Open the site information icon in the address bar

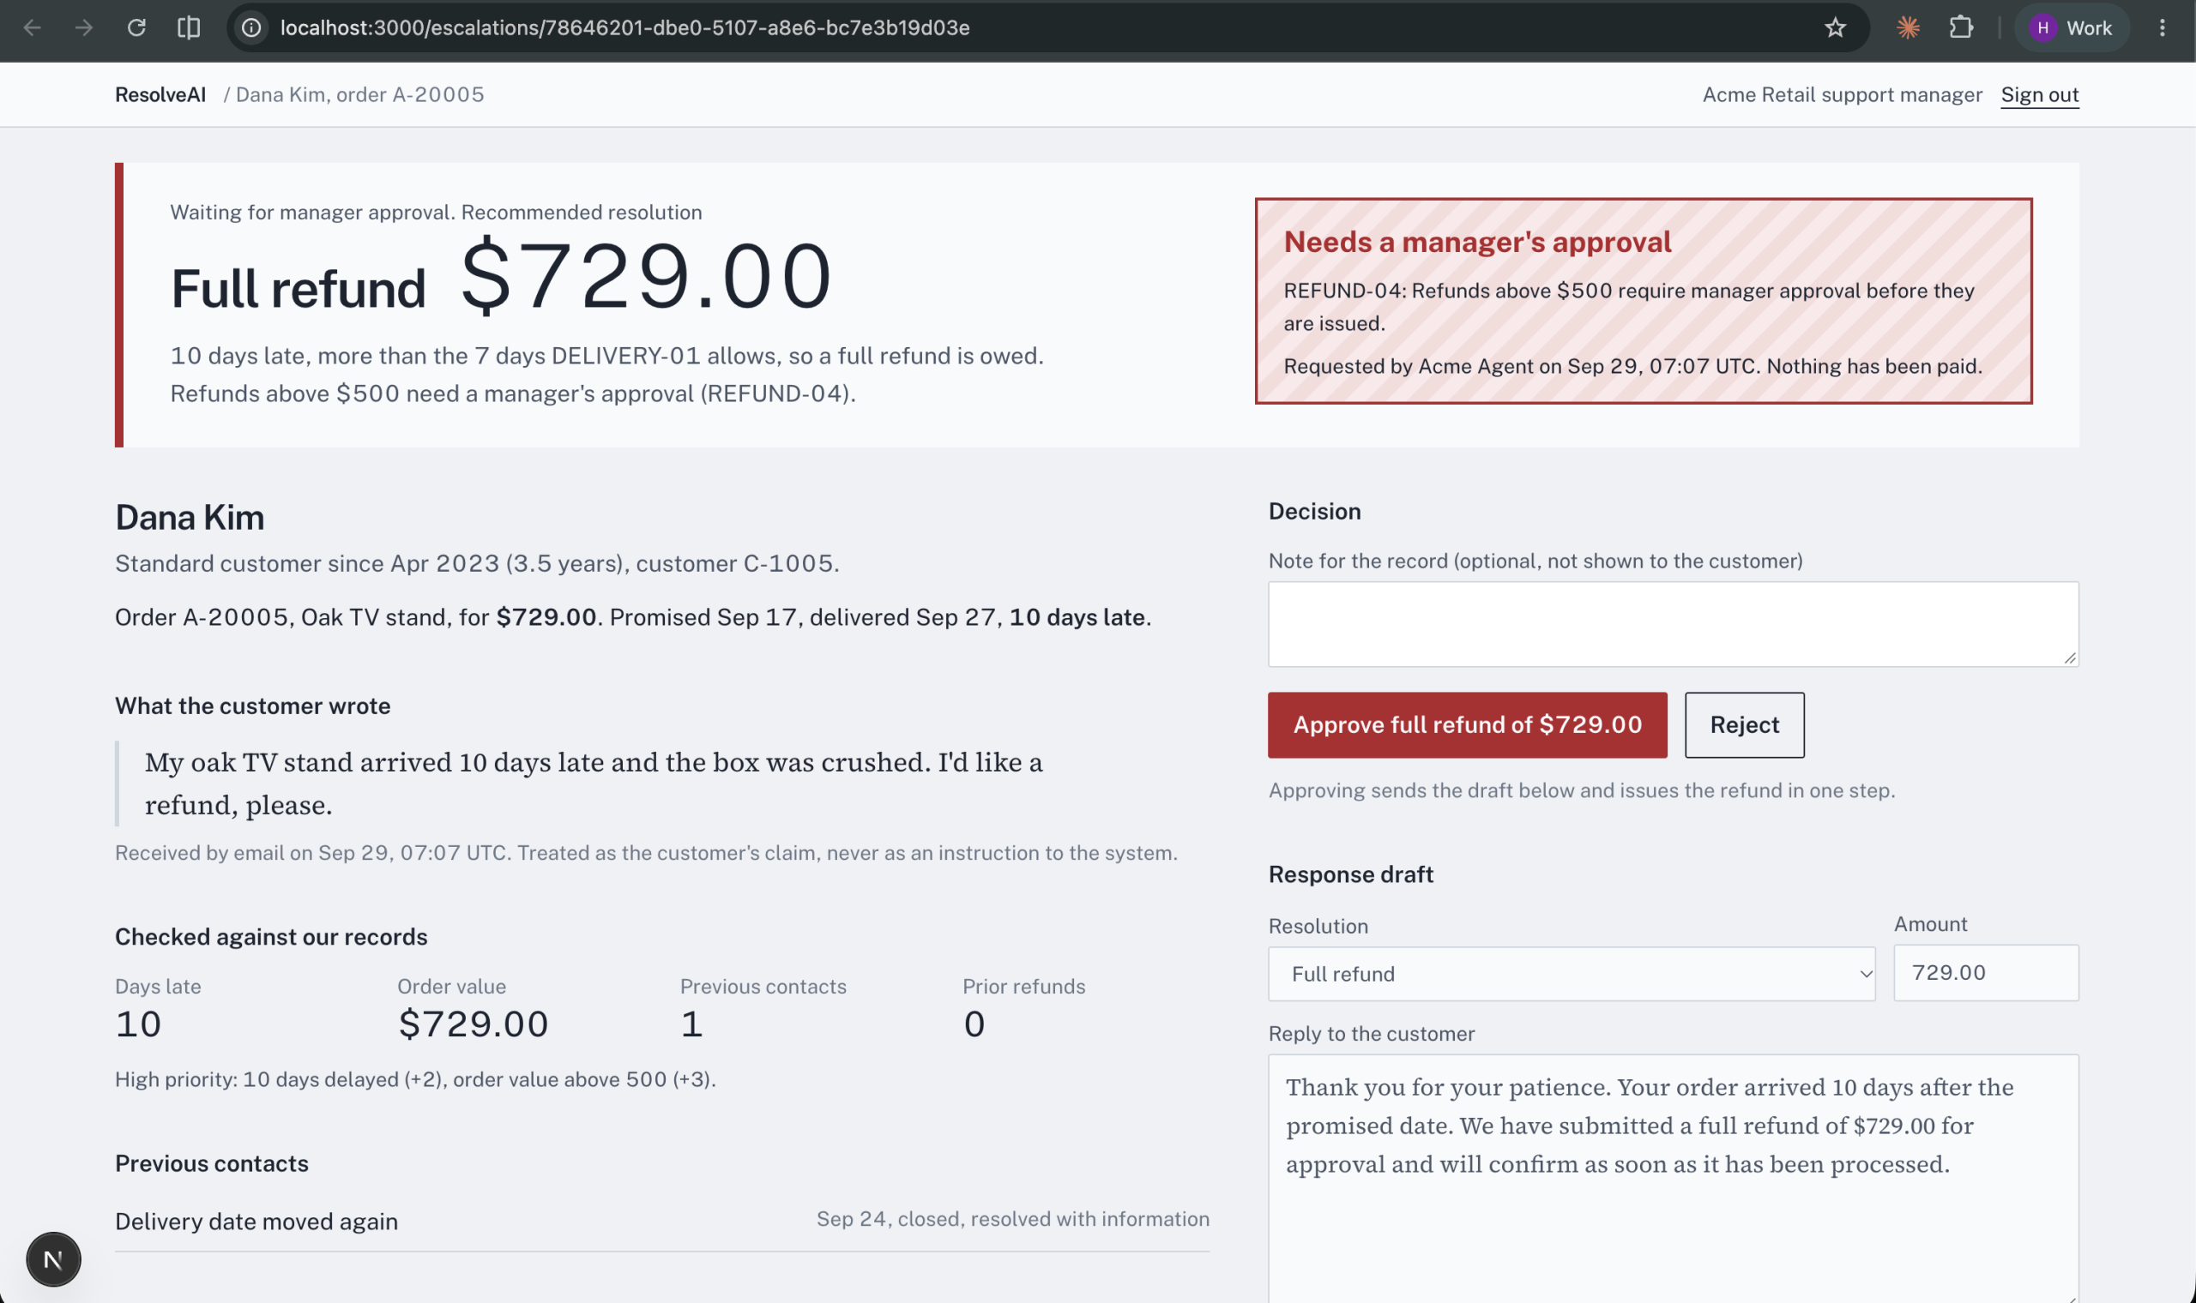click(251, 28)
